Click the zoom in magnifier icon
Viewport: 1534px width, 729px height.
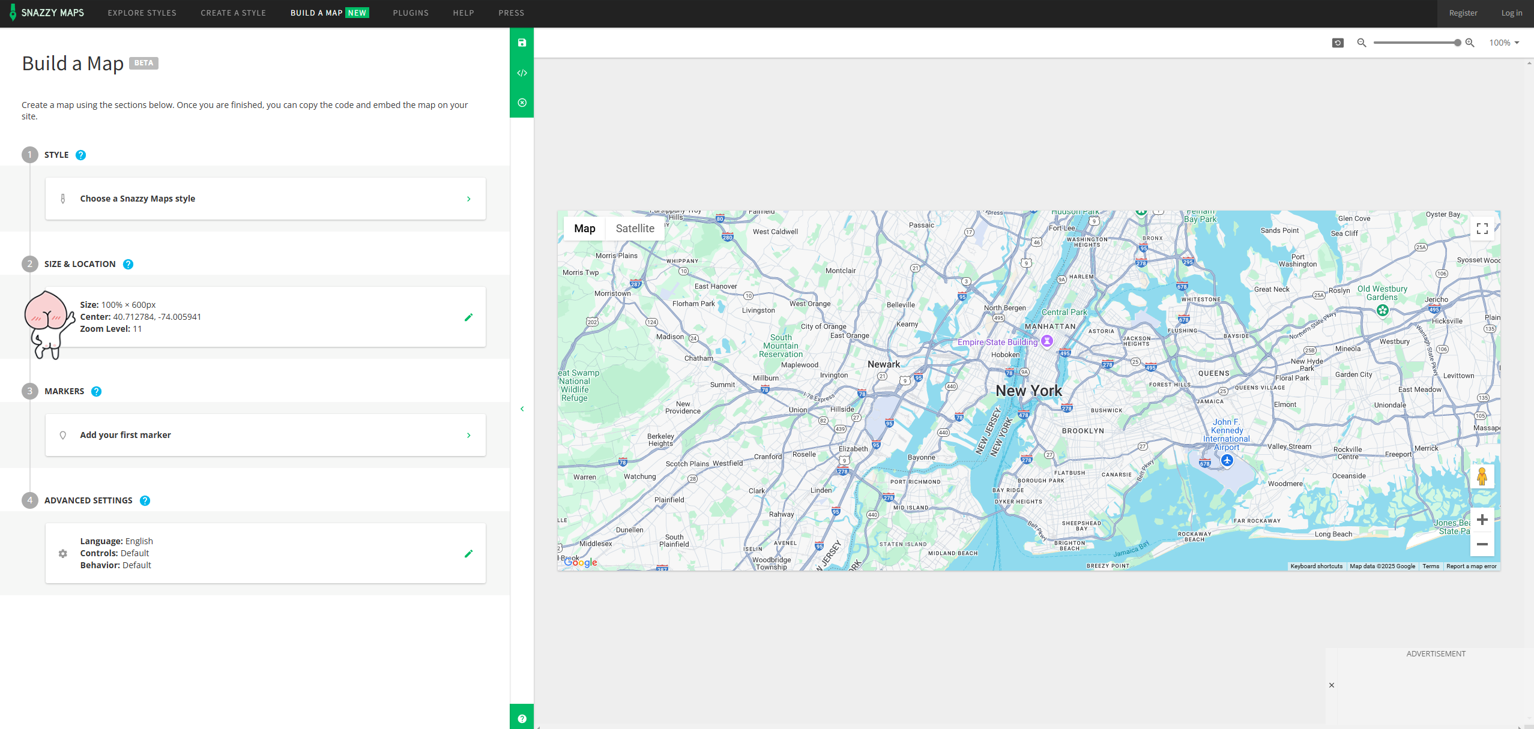pos(1470,43)
